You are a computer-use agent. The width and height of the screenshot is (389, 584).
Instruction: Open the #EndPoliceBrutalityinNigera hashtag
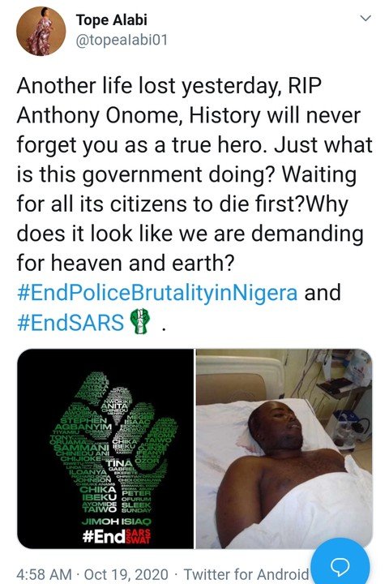pyautogui.click(x=157, y=292)
